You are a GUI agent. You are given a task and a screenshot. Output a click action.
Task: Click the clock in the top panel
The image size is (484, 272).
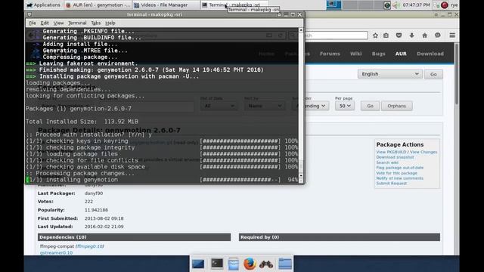tap(416, 5)
